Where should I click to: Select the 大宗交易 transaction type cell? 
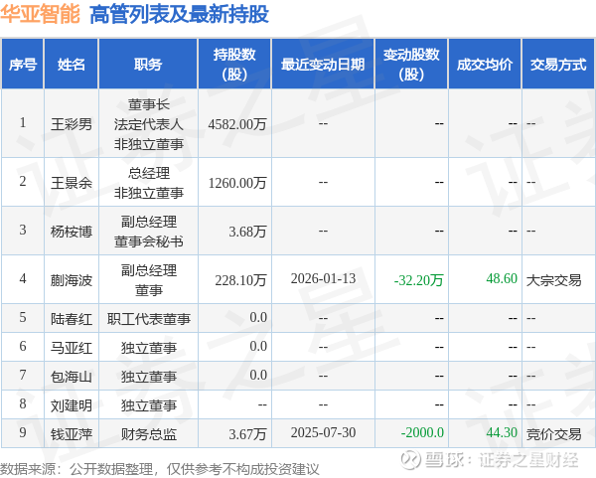point(554,280)
